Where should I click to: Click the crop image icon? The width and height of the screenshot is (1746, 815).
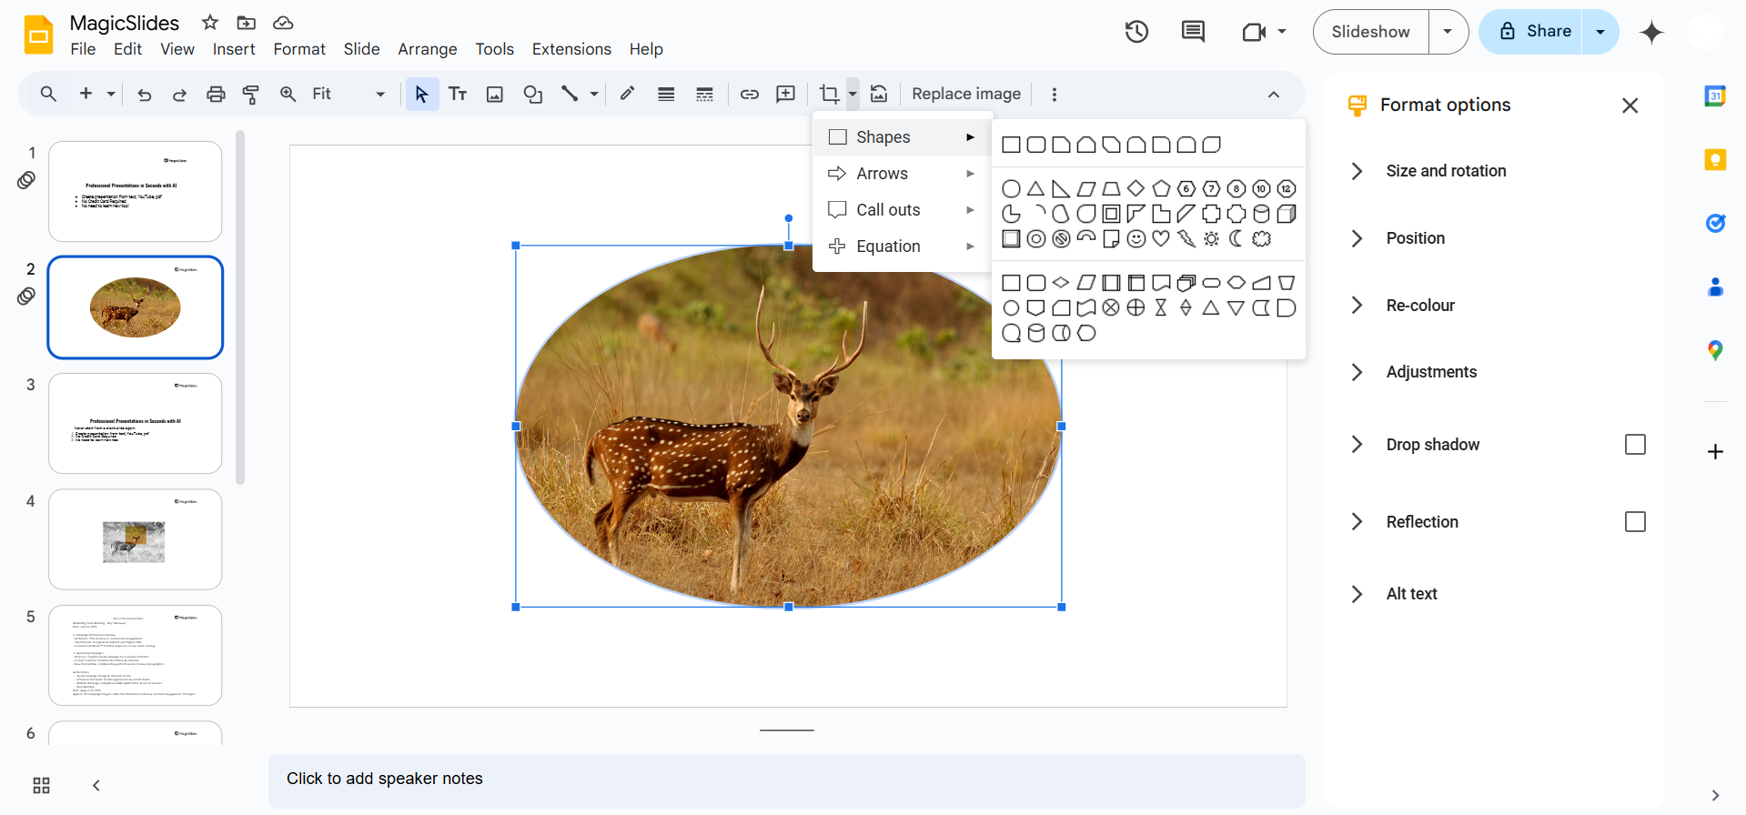828,94
